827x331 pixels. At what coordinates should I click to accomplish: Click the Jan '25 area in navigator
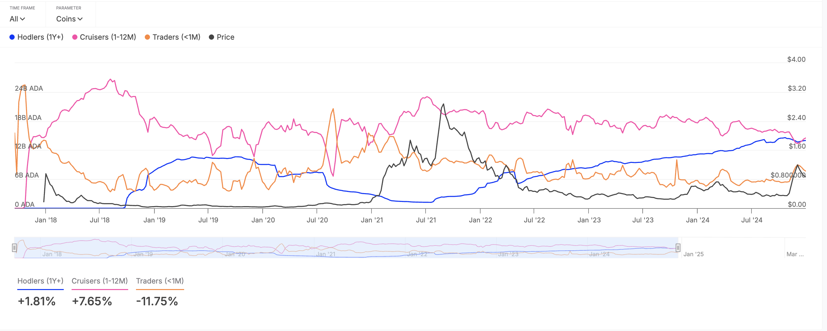(x=694, y=254)
